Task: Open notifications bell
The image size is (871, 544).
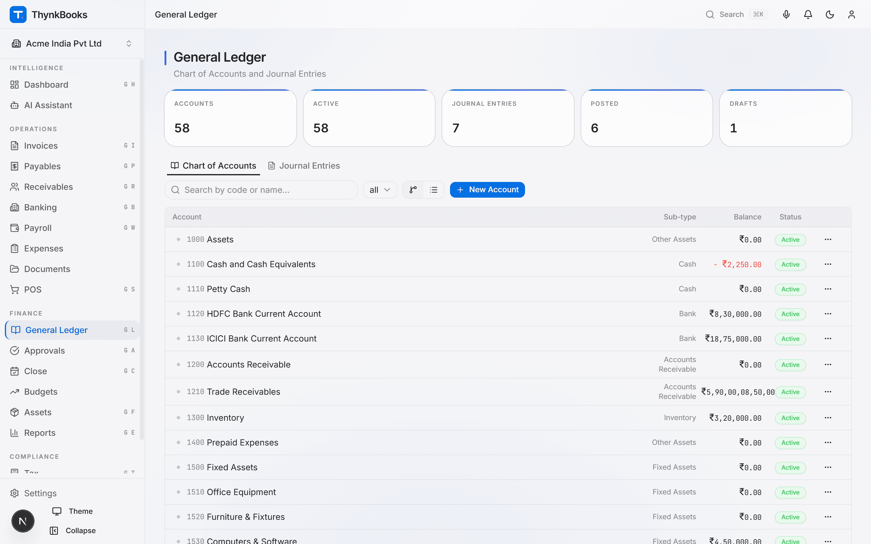Action: pyautogui.click(x=808, y=15)
